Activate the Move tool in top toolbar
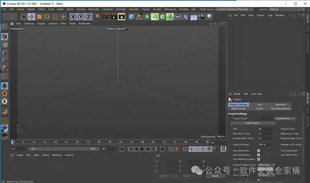Screen dimensions: 310x183 point(32,17)
